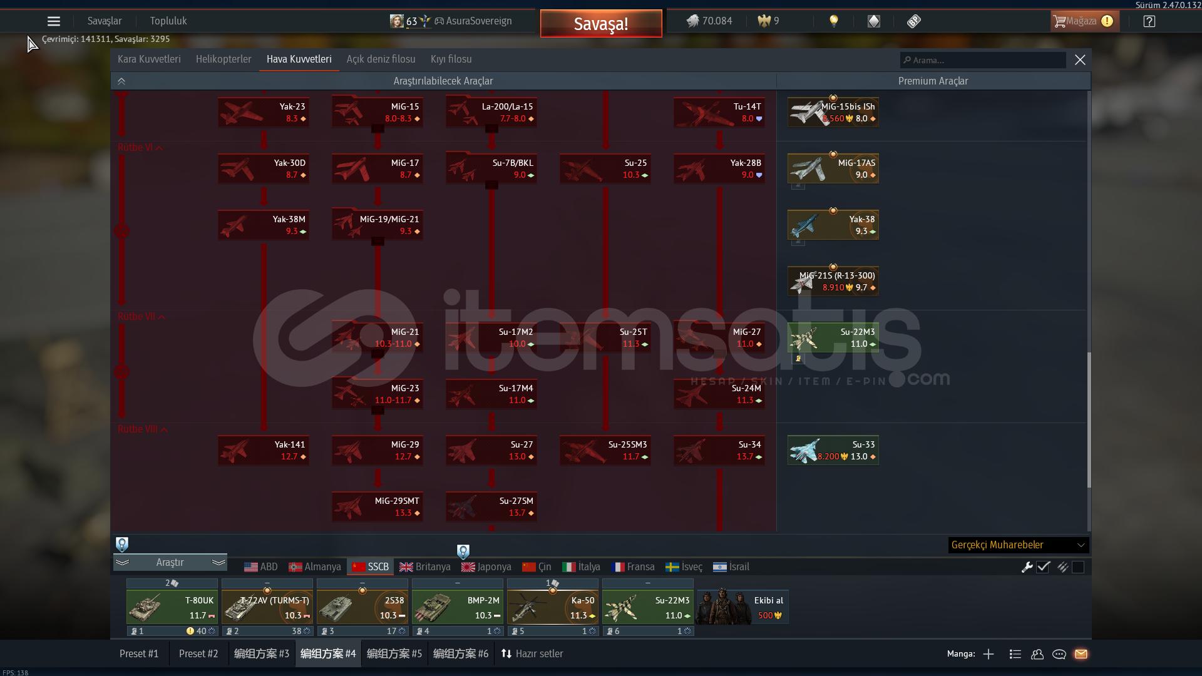Expand the MiG-21 10.3-11.0 group

point(378,338)
